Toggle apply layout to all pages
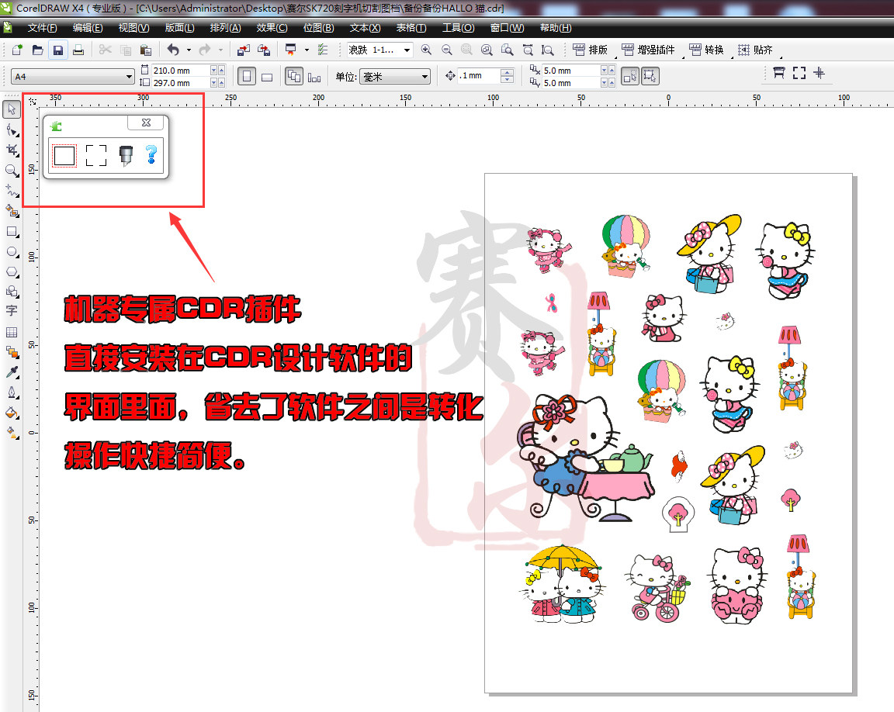The image size is (894, 712). coord(294,76)
